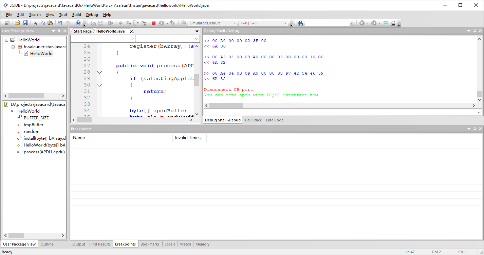Click the Undo arrow icon
Viewport: 484px width, 255px height.
click(60, 23)
